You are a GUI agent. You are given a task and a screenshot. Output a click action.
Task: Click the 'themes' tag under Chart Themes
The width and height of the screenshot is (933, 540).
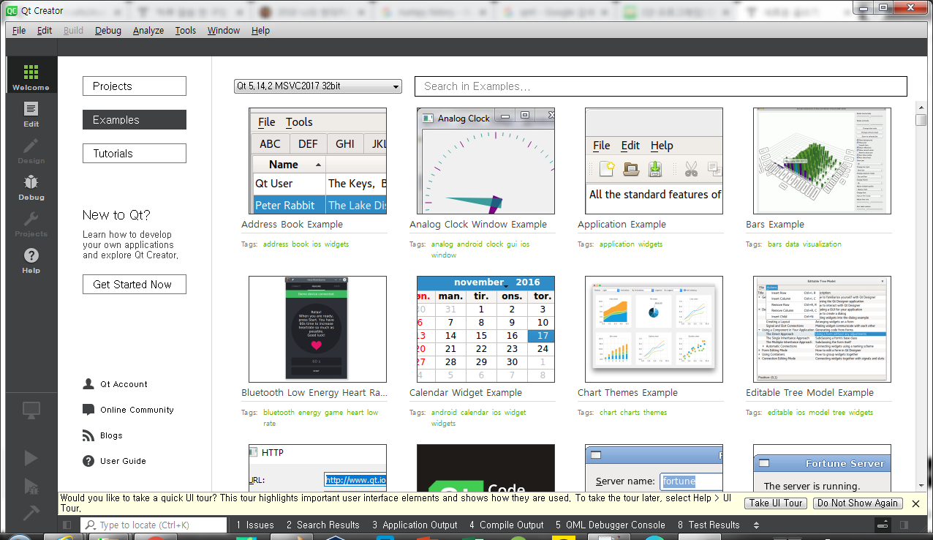[x=655, y=413]
